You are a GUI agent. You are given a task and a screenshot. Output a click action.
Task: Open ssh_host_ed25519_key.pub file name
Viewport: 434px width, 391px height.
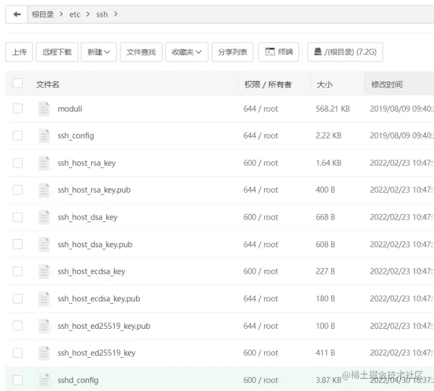click(x=103, y=326)
